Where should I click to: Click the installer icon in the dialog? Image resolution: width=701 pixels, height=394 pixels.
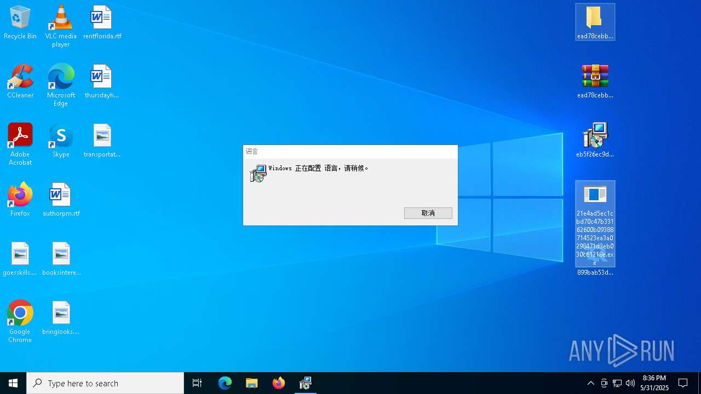[258, 173]
